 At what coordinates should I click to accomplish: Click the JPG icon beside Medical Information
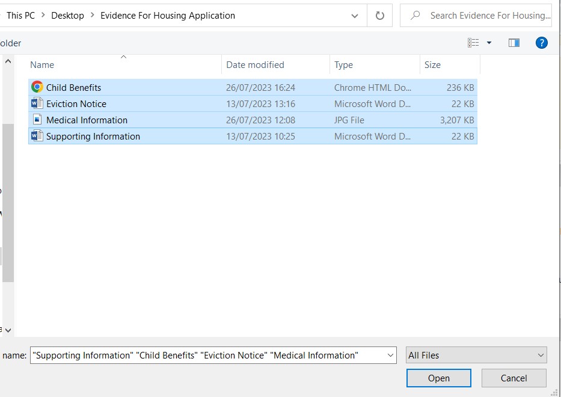tap(37, 120)
